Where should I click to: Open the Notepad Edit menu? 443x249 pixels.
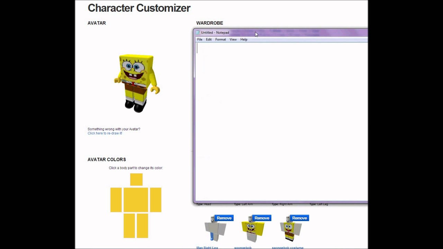pos(209,39)
